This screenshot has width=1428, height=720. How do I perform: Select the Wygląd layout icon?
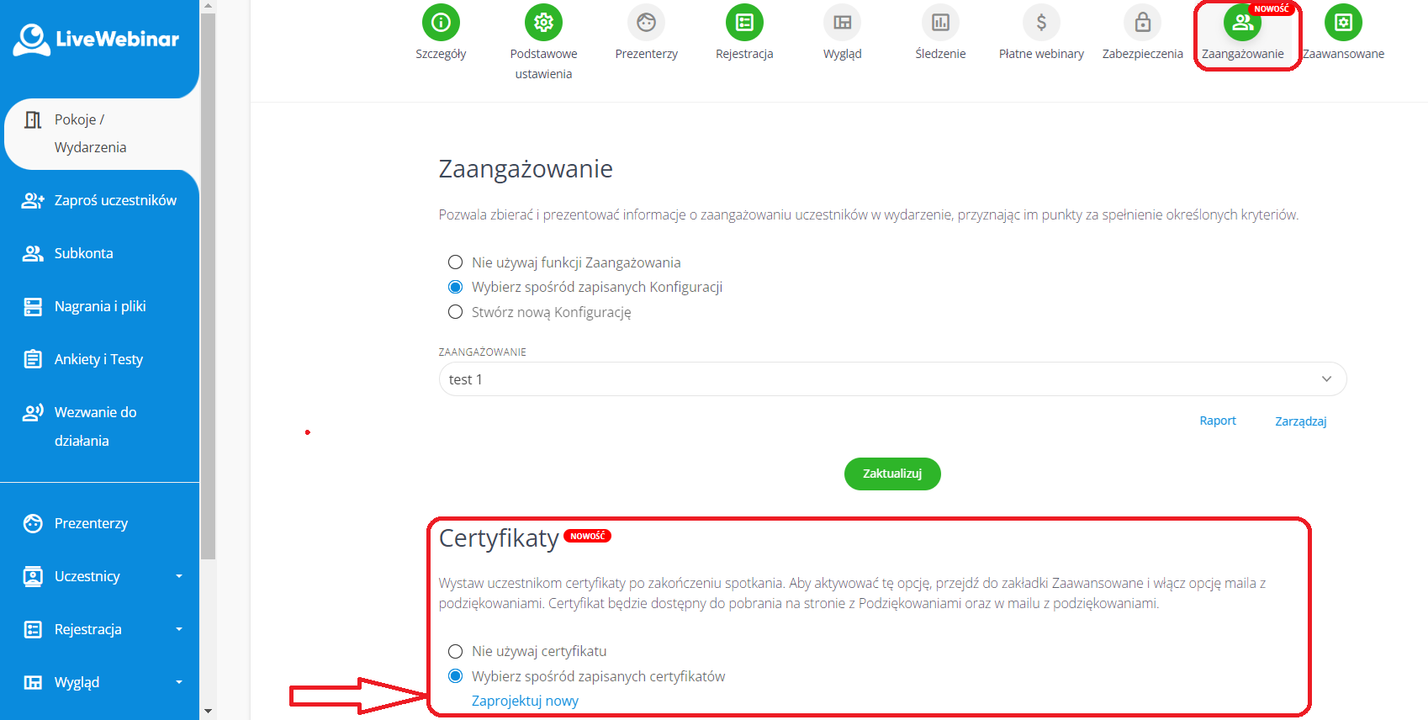[842, 23]
